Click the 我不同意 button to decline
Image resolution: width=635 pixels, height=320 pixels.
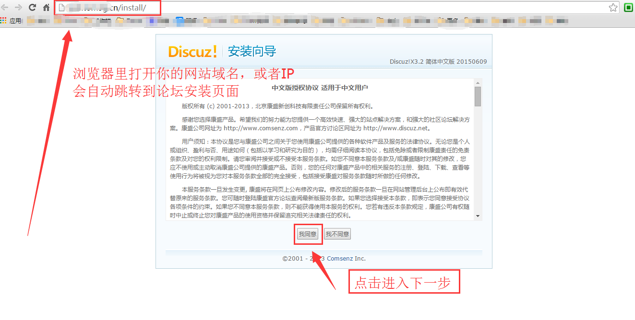tap(337, 234)
